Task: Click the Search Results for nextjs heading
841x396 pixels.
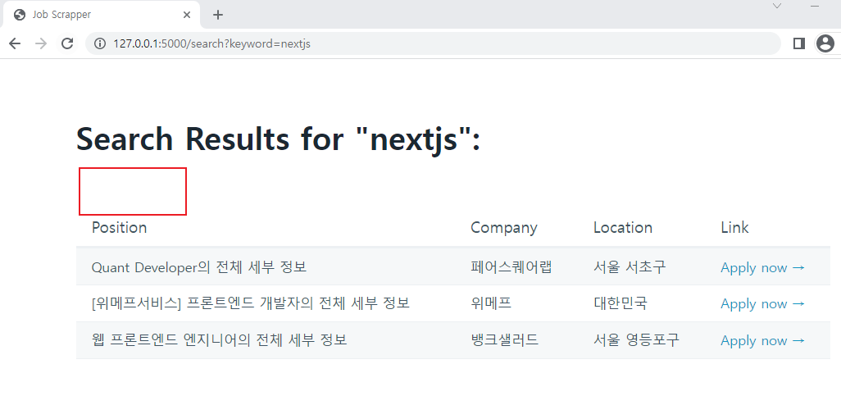Action: click(x=279, y=139)
